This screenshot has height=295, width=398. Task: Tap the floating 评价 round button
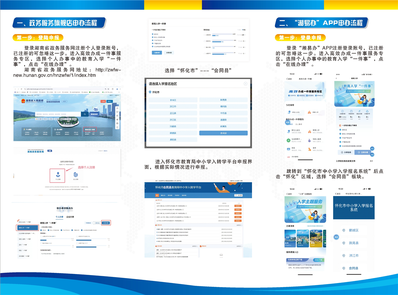(372, 149)
